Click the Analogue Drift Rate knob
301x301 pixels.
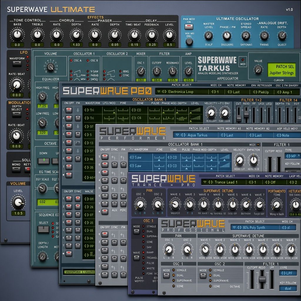264,36
